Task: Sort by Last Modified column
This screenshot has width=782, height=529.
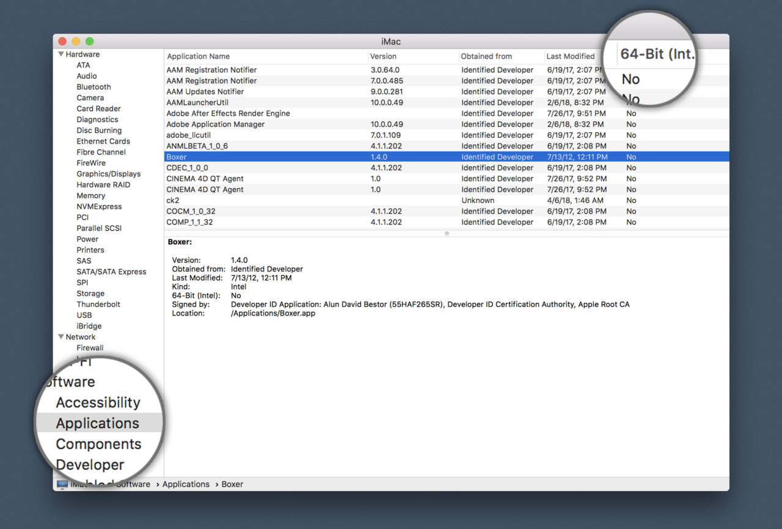Action: point(570,56)
